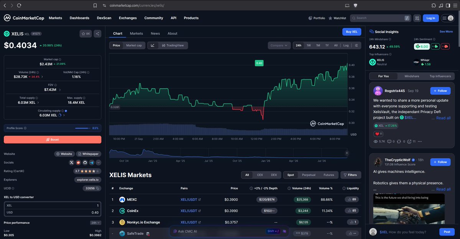Expand FDV details arrow

click(60, 90)
